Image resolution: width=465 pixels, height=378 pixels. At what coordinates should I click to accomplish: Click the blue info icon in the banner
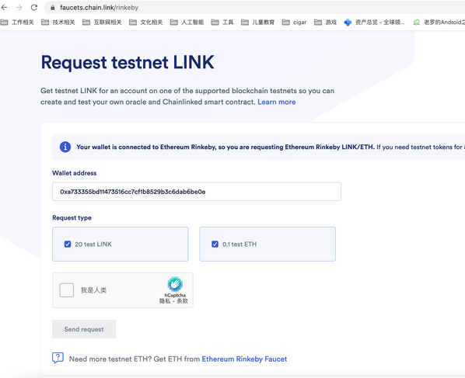coord(65,147)
